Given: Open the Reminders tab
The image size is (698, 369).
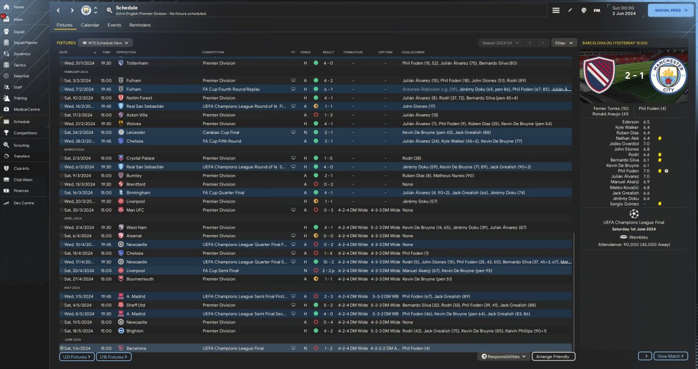Looking at the screenshot, I should point(140,25).
